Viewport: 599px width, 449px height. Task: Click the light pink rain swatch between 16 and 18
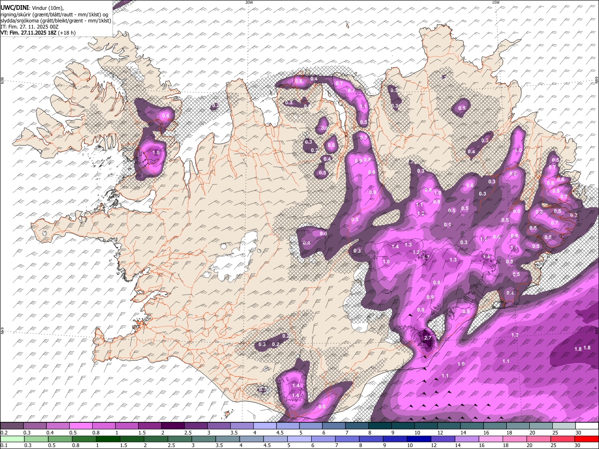click(490, 439)
